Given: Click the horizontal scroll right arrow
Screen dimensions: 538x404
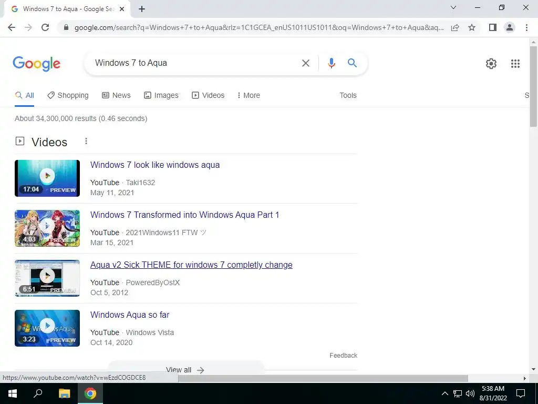Looking at the screenshot, I should point(525,379).
